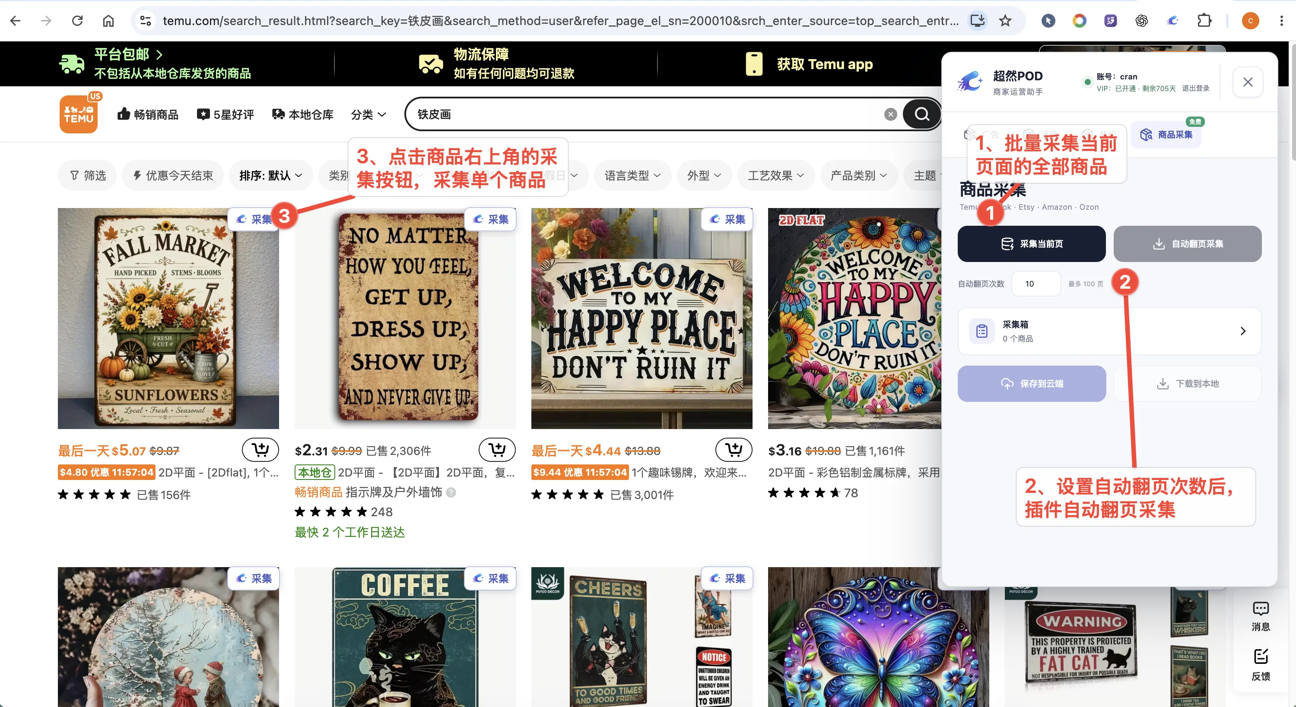The height and width of the screenshot is (707, 1296).
Task: Open the 外型 filter dropdown
Action: 704,176
